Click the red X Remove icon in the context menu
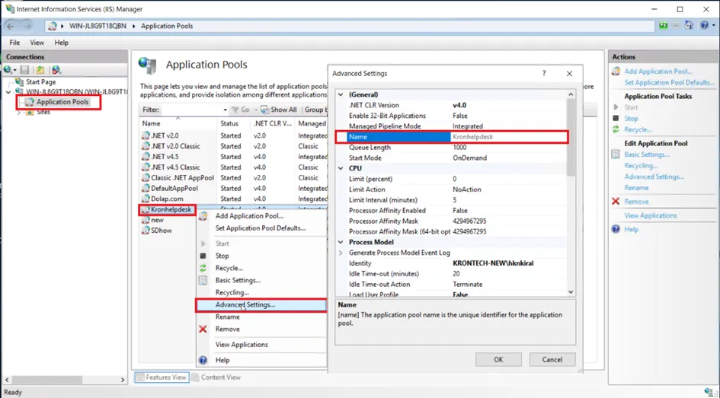 [x=203, y=330]
